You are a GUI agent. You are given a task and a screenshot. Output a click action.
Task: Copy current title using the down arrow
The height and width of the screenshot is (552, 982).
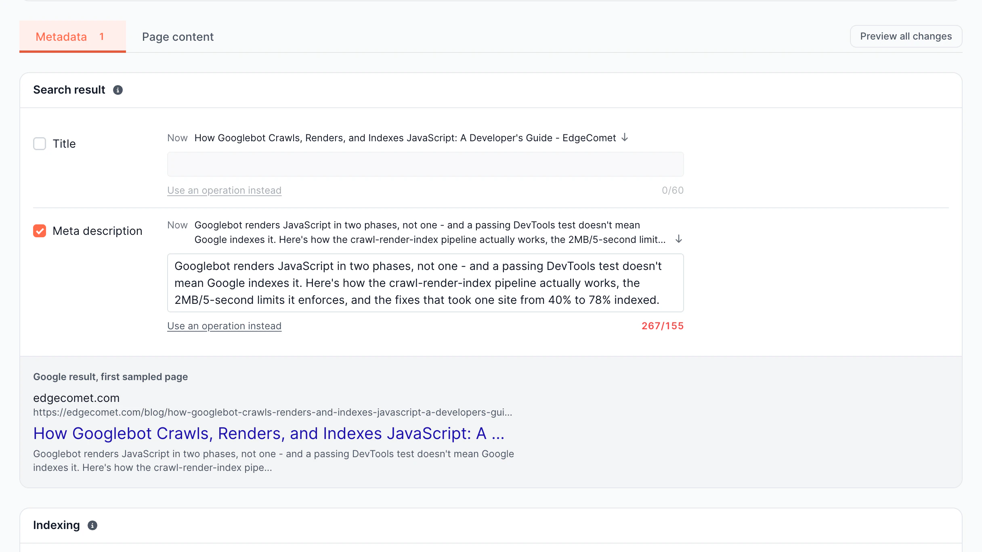click(625, 138)
